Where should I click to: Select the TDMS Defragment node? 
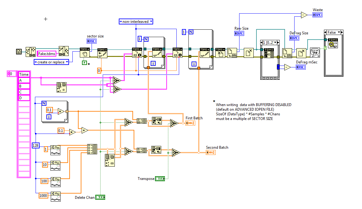[x=269, y=53]
